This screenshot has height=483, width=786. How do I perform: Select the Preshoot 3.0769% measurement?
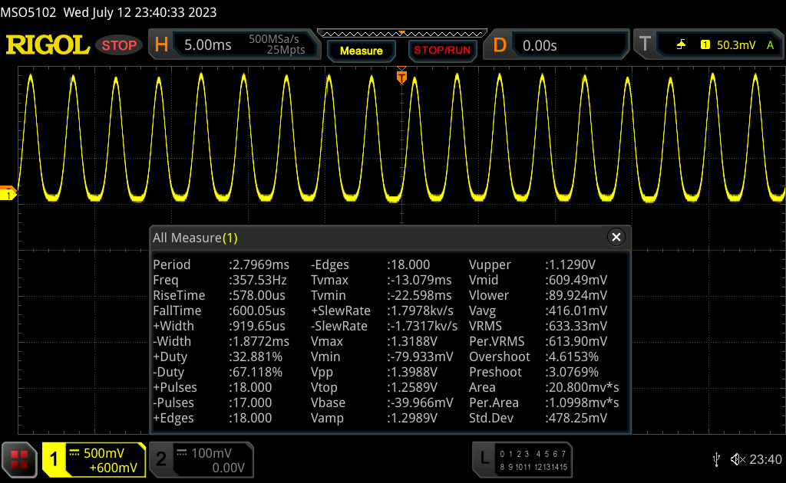click(534, 372)
